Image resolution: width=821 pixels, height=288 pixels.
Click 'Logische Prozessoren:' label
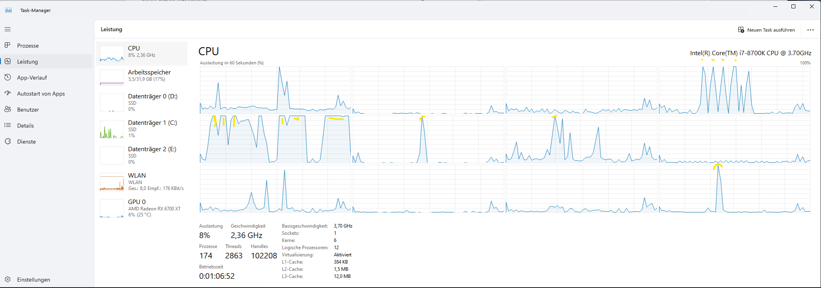coord(305,248)
